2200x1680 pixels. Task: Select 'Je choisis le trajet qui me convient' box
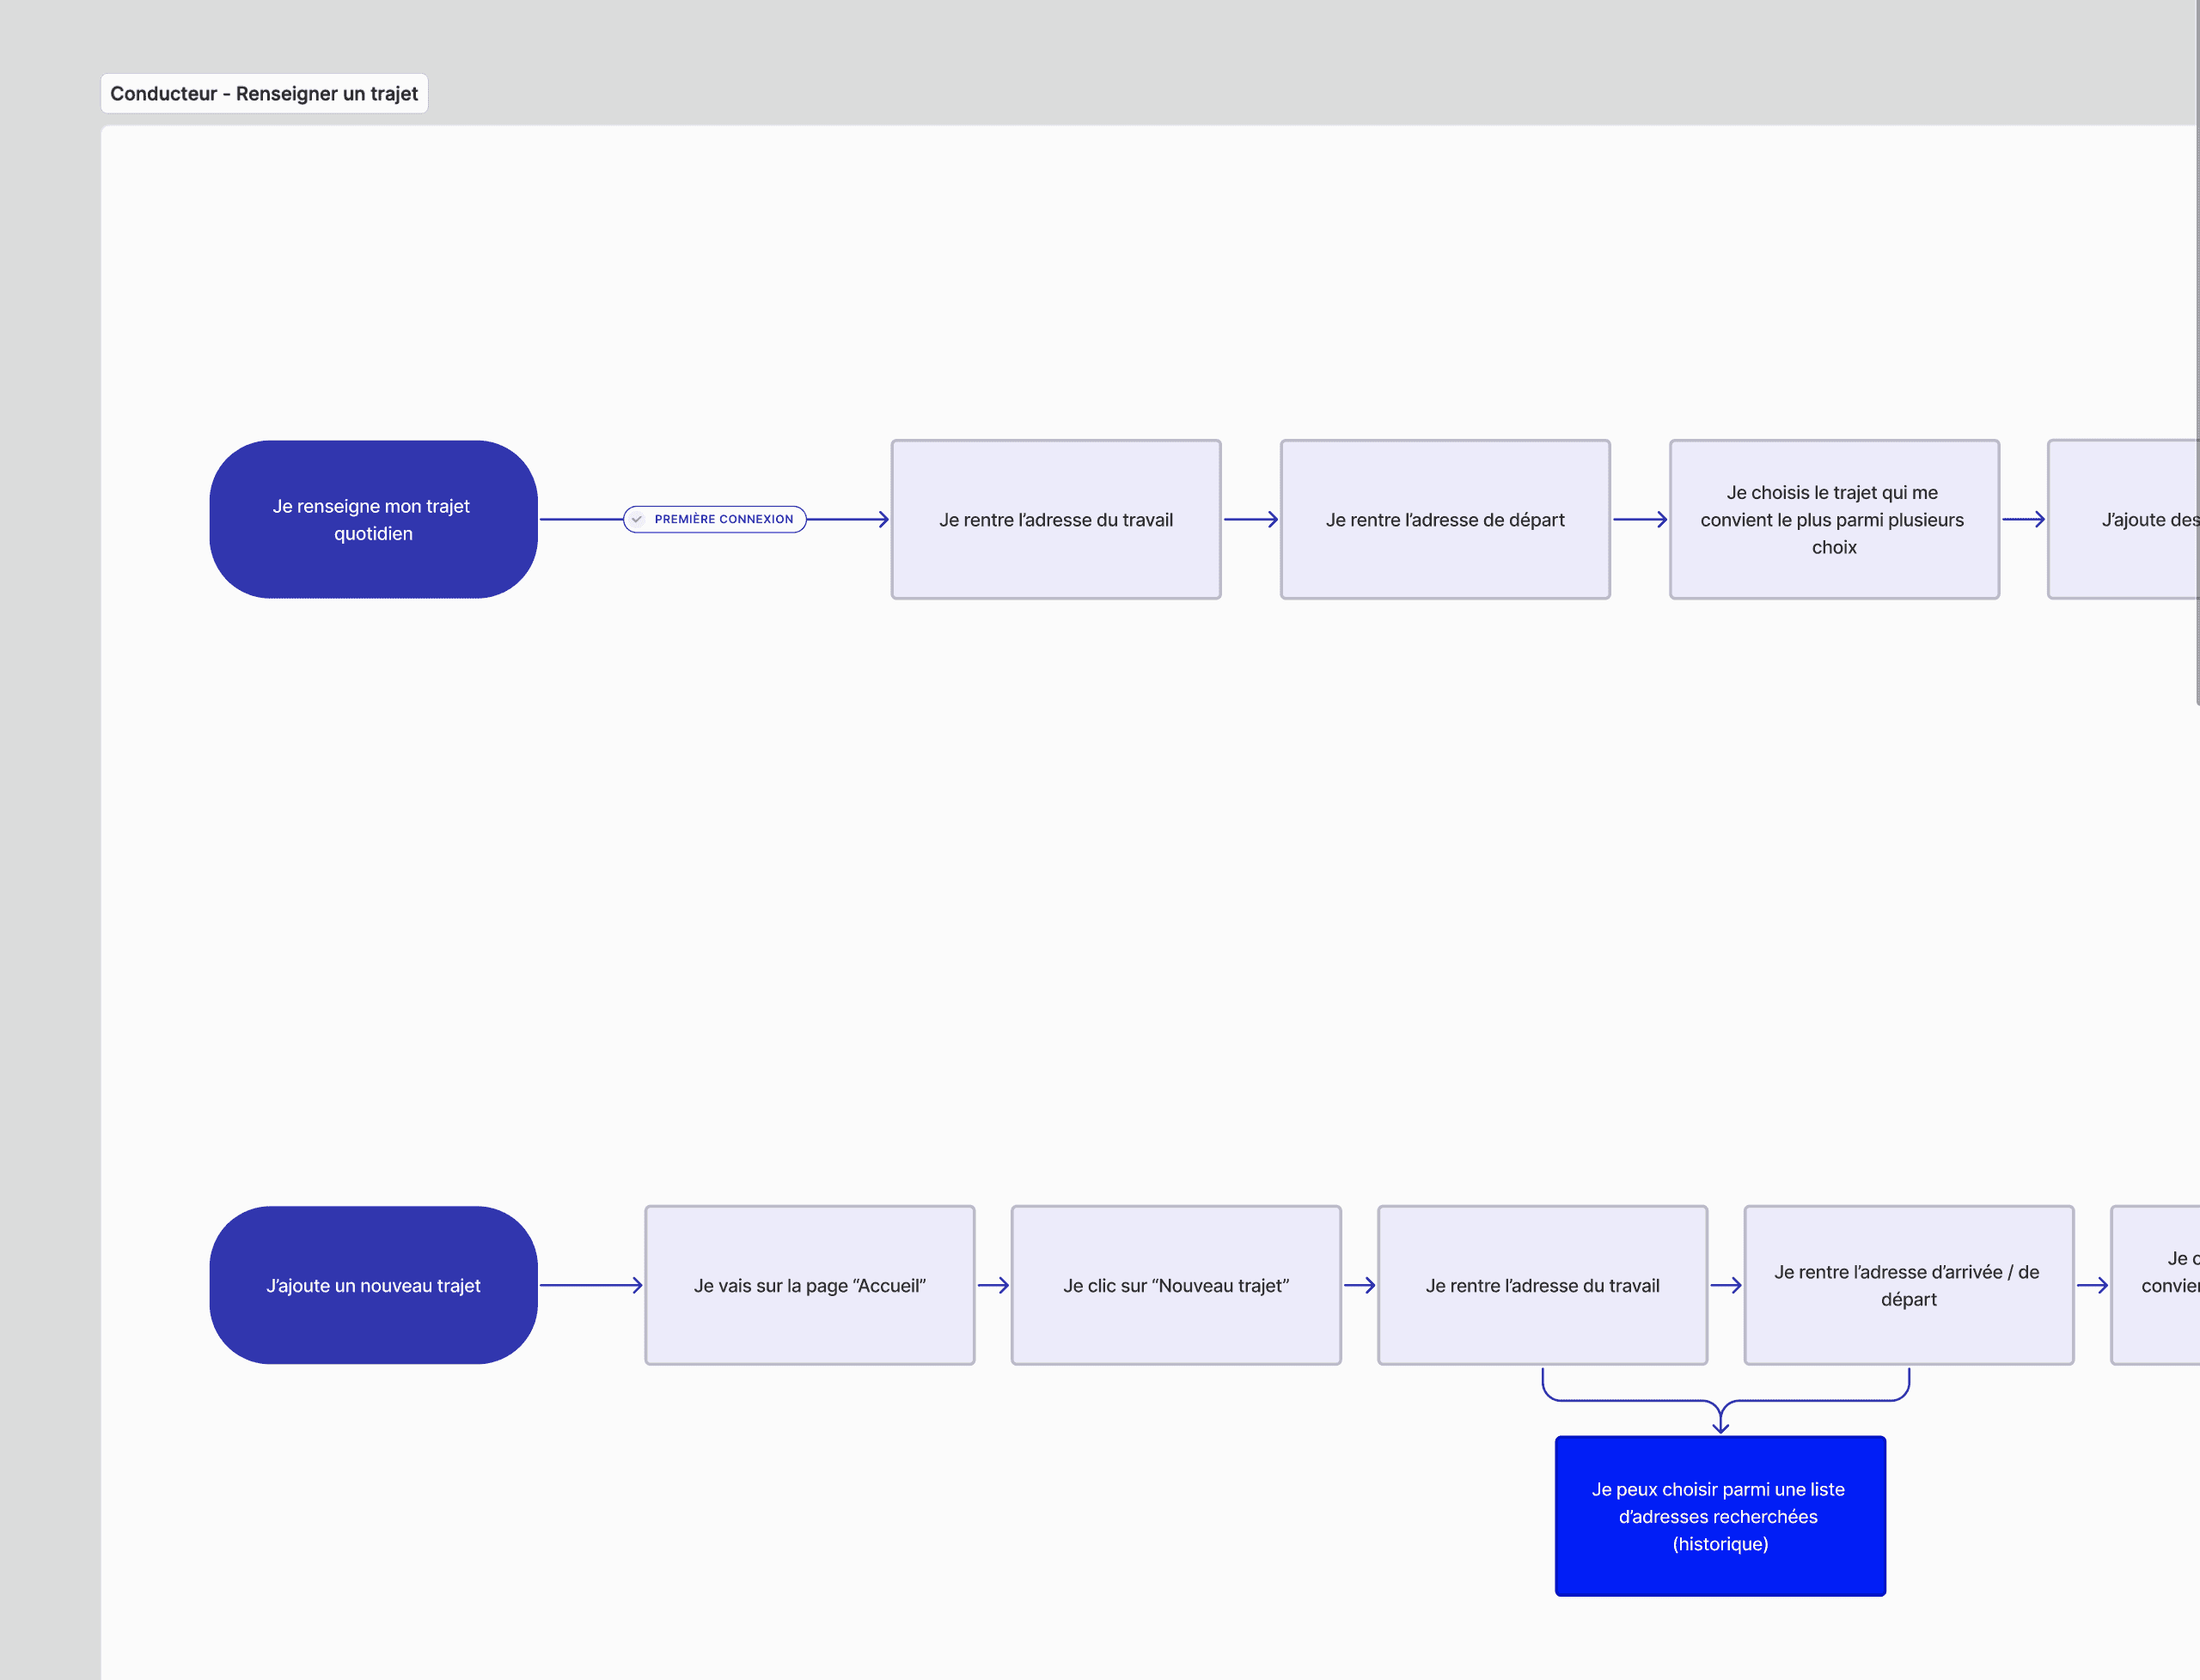(1833, 519)
